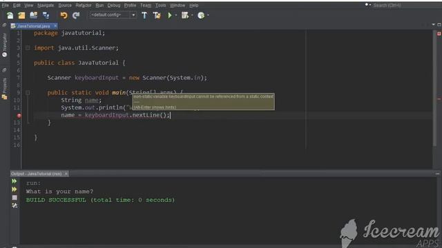Click the Debug Project toolbar icon
Screen dimensions: 442x248
click(x=185, y=15)
